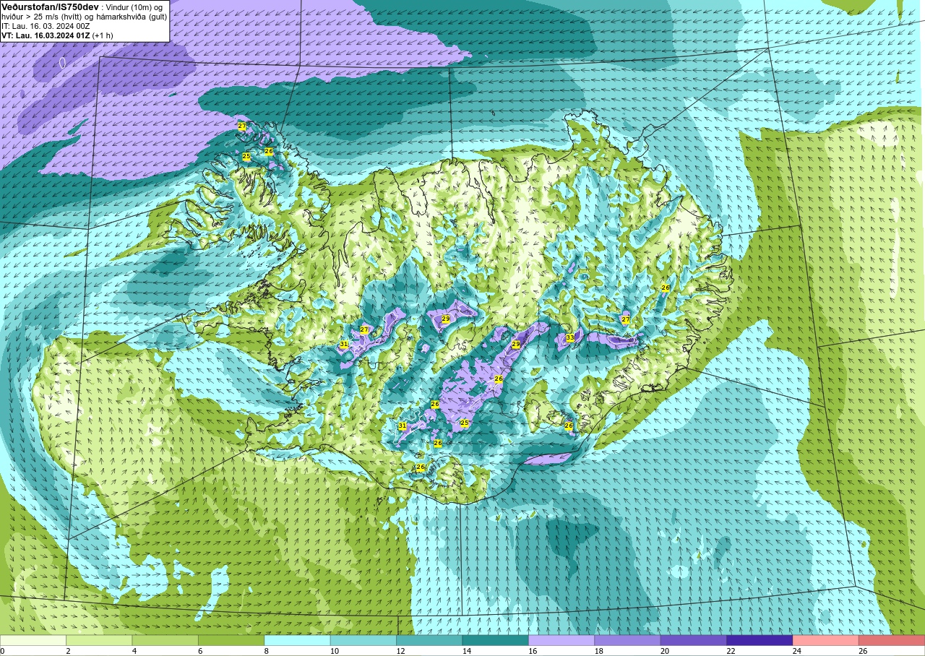Image resolution: width=925 pixels, height=656 pixels.
Task: Click the legend scale number "8"
Action: click(x=267, y=651)
